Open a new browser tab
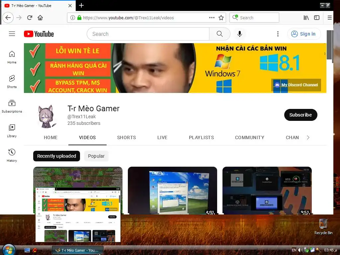Screen dimensions: 340x255 coord(81,5)
